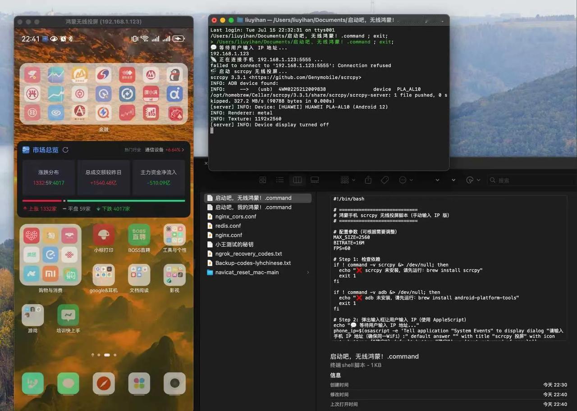Click the 金融 folder label

(104, 129)
